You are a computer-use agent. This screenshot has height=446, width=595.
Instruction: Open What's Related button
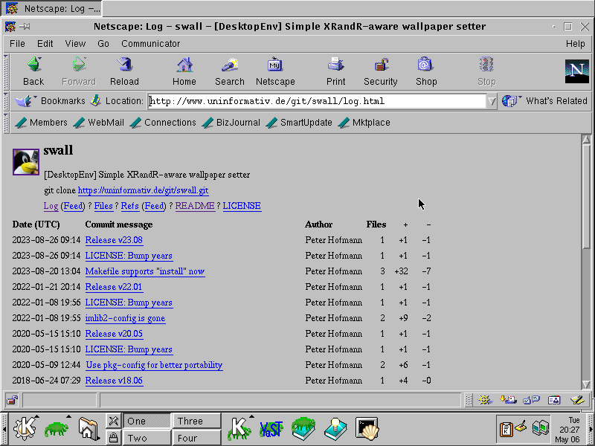545,101
